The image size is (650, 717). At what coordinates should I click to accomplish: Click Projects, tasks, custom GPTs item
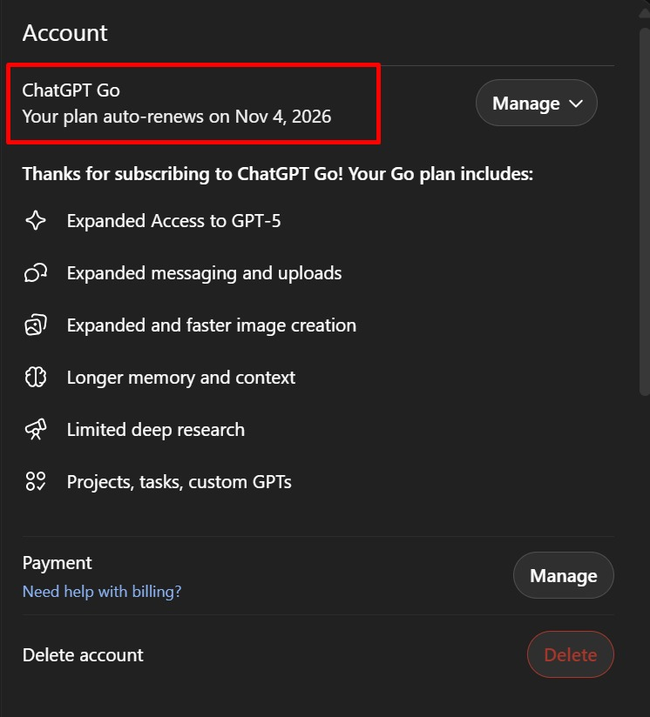click(179, 482)
